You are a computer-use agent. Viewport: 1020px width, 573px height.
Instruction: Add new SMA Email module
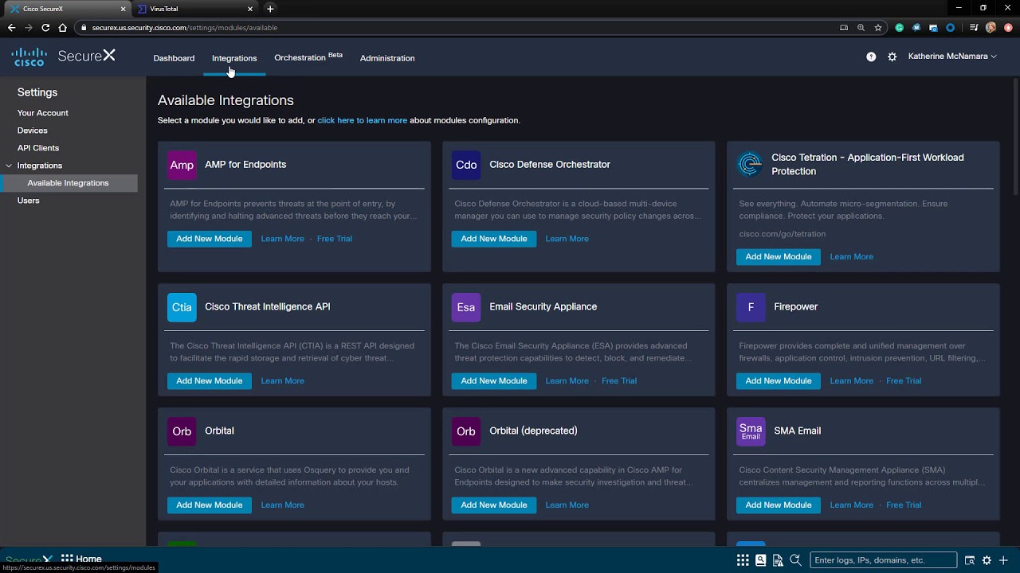point(779,505)
